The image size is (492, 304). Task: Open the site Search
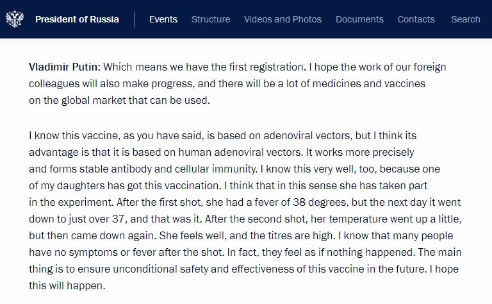click(x=466, y=19)
